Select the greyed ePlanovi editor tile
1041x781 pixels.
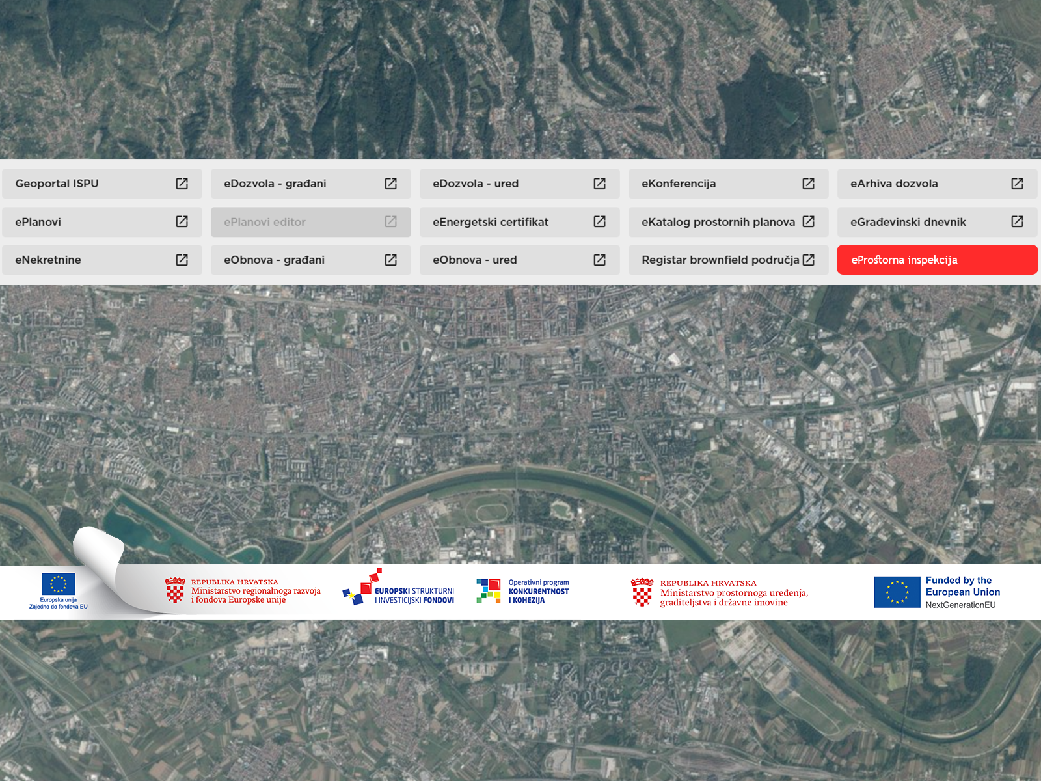click(310, 222)
